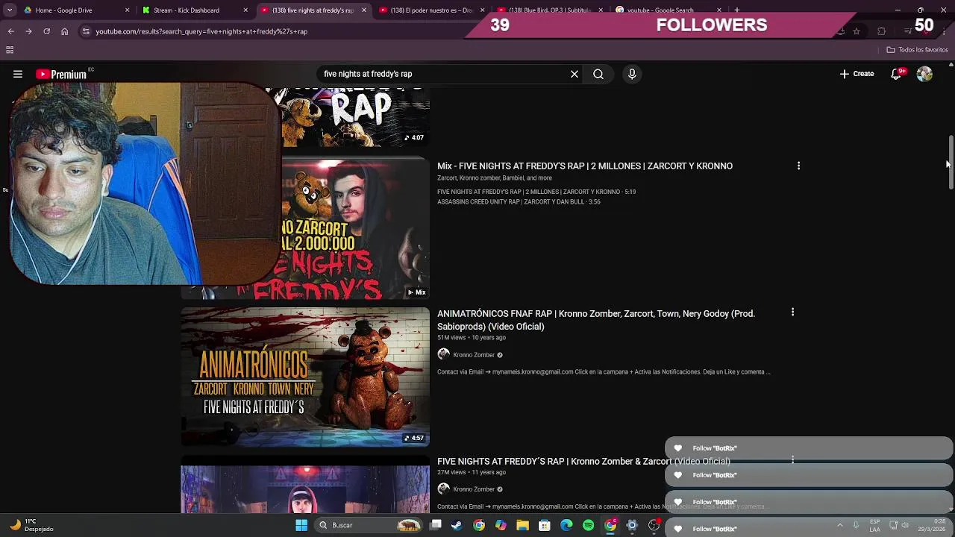Clear the search query with X
The width and height of the screenshot is (955, 537).
[574, 74]
